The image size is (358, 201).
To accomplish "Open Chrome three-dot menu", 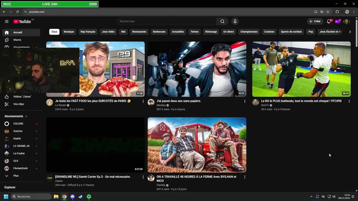I will coord(354,12).
